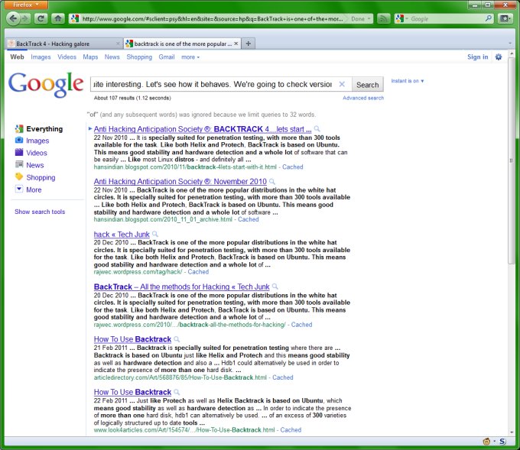The height and width of the screenshot is (450, 520).
Task: Switch to 'BackTrack 4 - Hacking galore' tab
Action: [x=61, y=44]
